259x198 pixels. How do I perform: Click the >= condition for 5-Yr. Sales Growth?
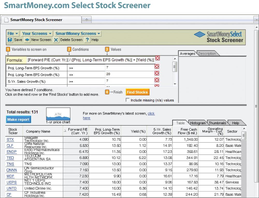pyautogui.click(x=86, y=81)
